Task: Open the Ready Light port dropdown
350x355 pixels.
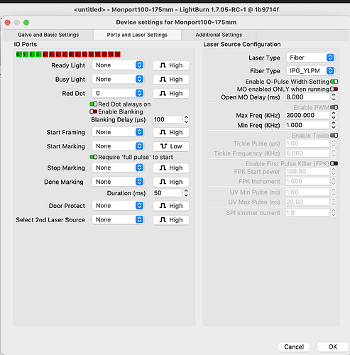Action: pos(118,65)
